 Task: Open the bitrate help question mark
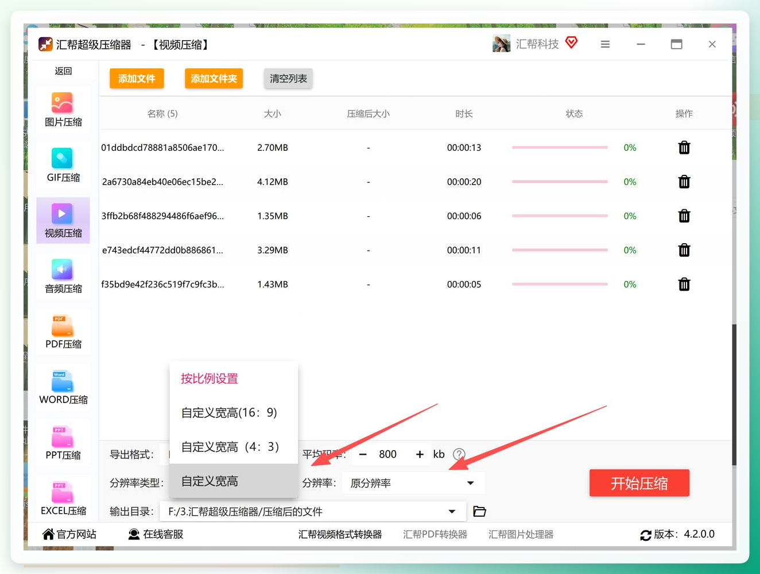click(x=459, y=454)
